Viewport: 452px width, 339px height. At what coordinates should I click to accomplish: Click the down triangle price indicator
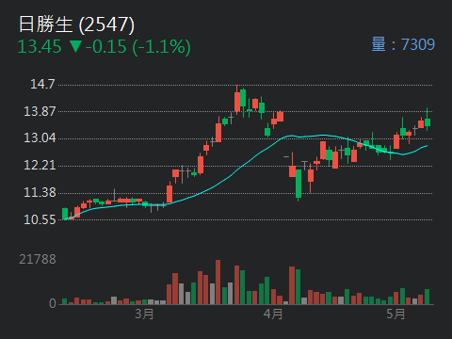coord(75,46)
